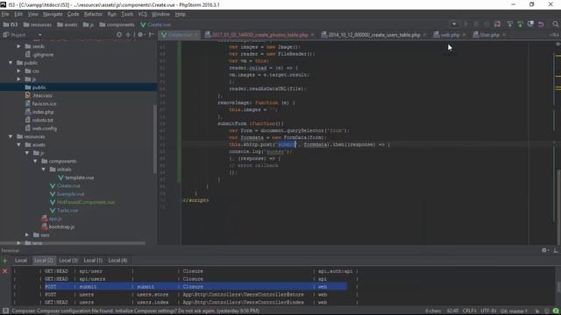Add new terminal session plus icon
The height and width of the screenshot is (315, 561).
click(x=4, y=261)
